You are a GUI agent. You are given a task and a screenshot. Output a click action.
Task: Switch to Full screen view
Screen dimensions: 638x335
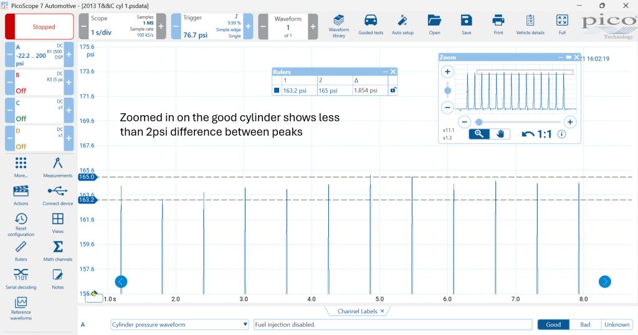[562, 25]
